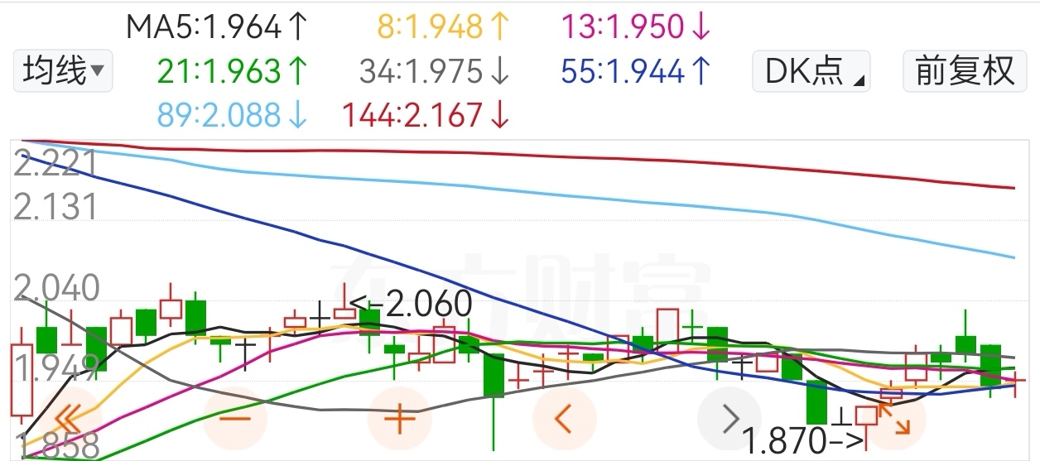
Task: Zoom out with the minus icon
Action: (235, 419)
